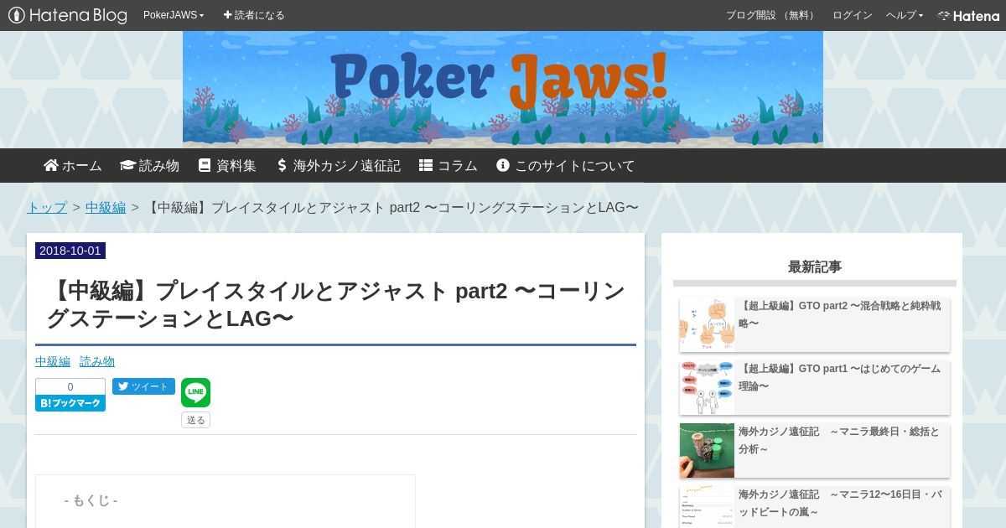Open the PokerJAWS dropdown menu

174,15
